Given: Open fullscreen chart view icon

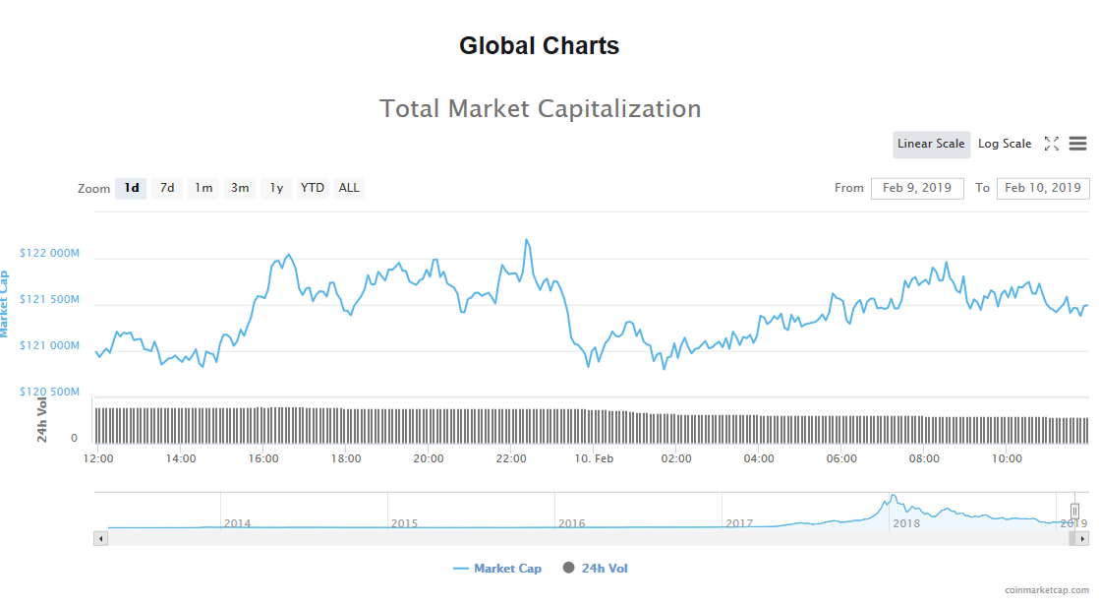Looking at the screenshot, I should coord(1051,144).
